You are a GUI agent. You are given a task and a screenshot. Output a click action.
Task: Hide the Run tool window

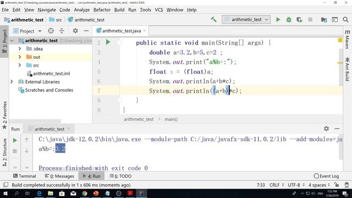point(337,129)
